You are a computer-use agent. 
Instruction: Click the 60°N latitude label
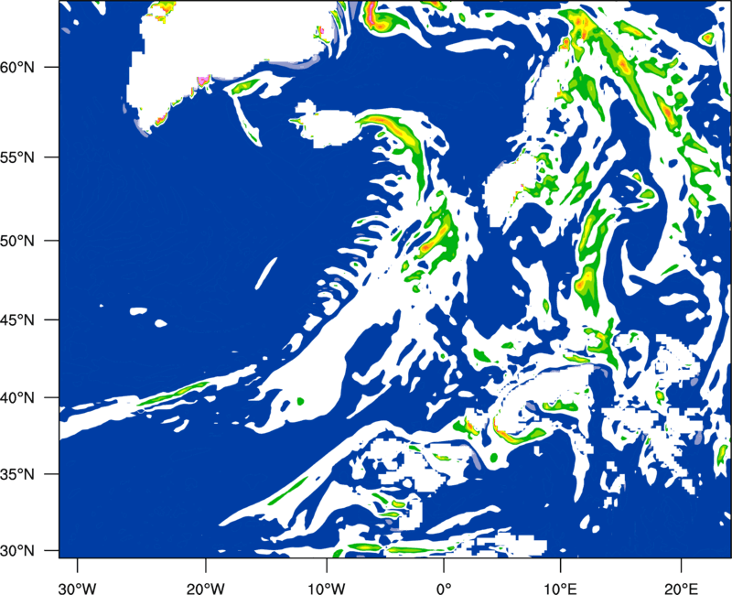click(x=16, y=68)
